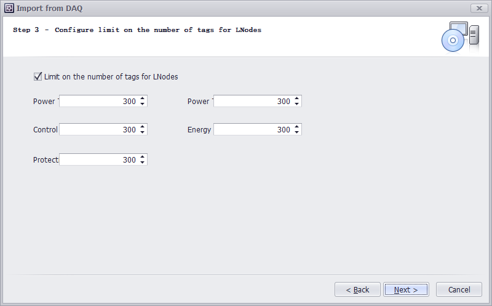Increment the left column Power field value
Image resolution: width=492 pixels, height=306 pixels.
[x=143, y=99]
